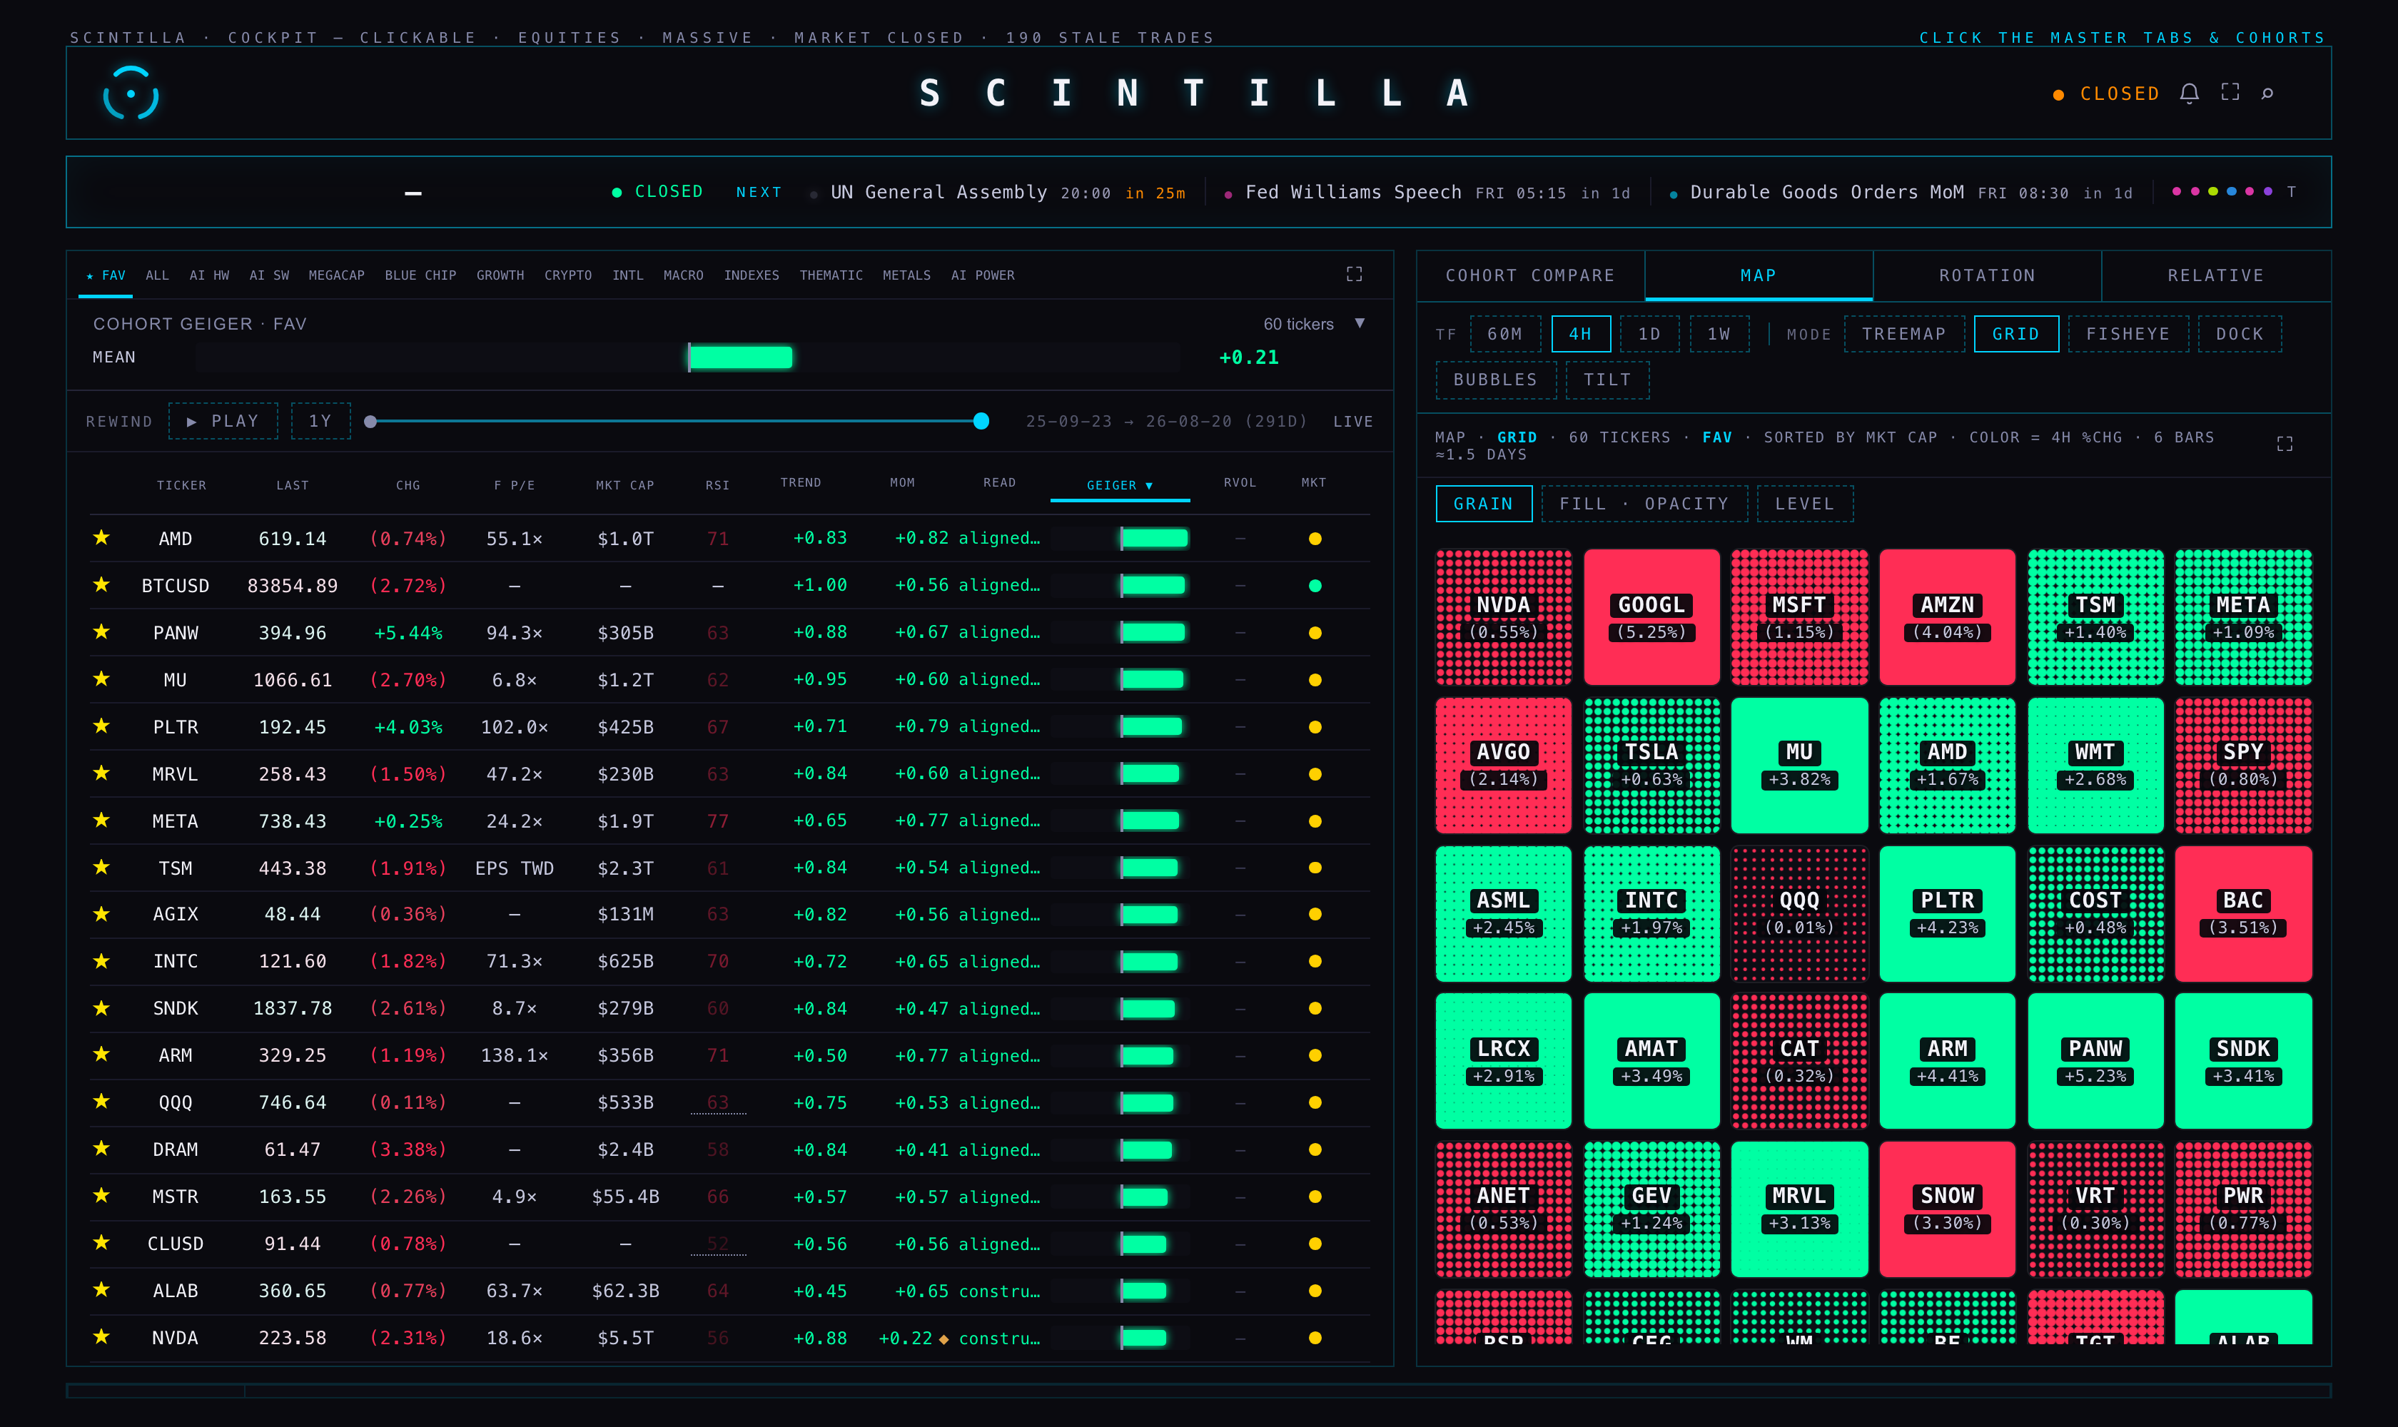Unfavorite BTCUSD using its star

[101, 584]
